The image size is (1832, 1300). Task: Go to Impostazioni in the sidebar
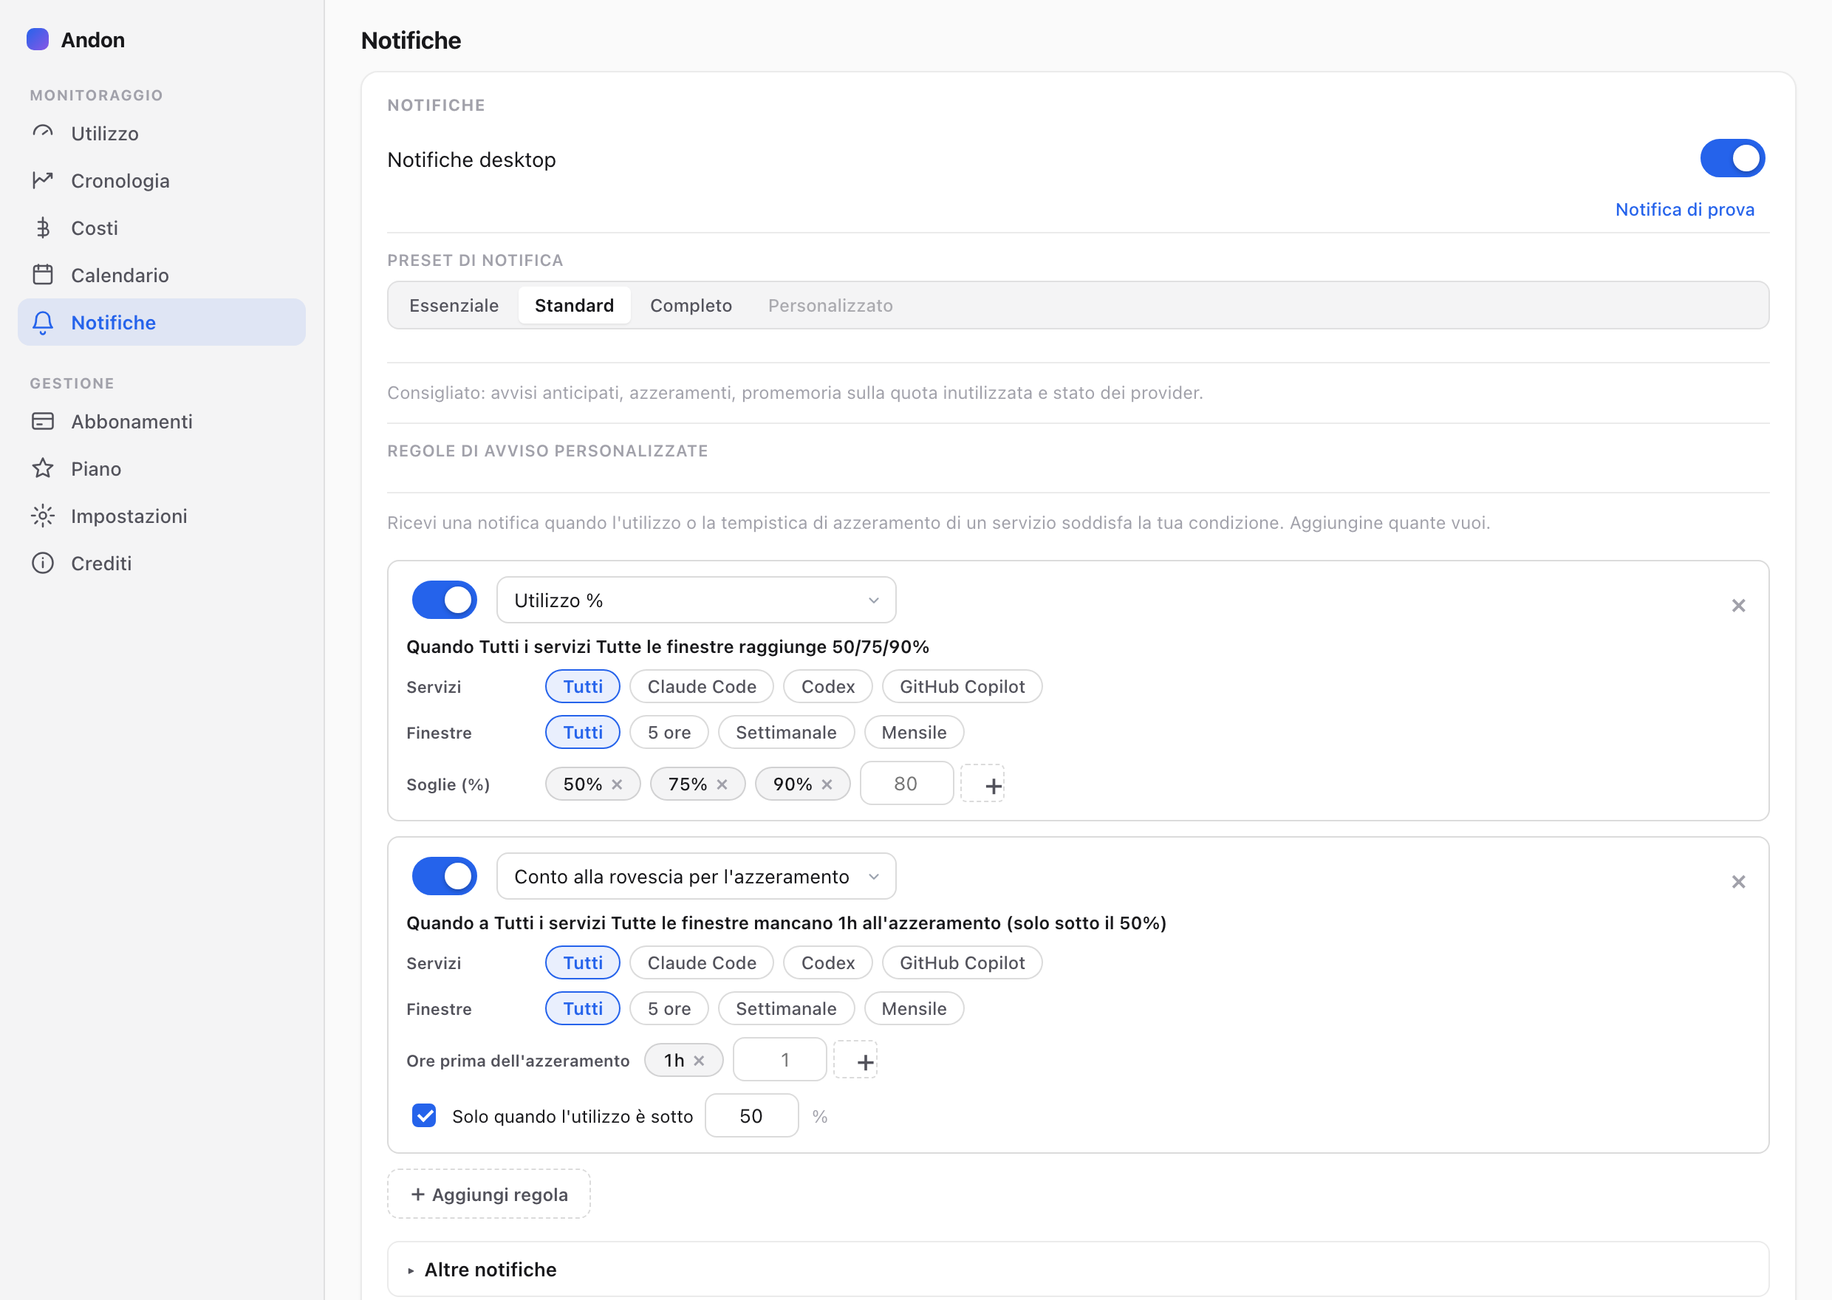[162, 516]
